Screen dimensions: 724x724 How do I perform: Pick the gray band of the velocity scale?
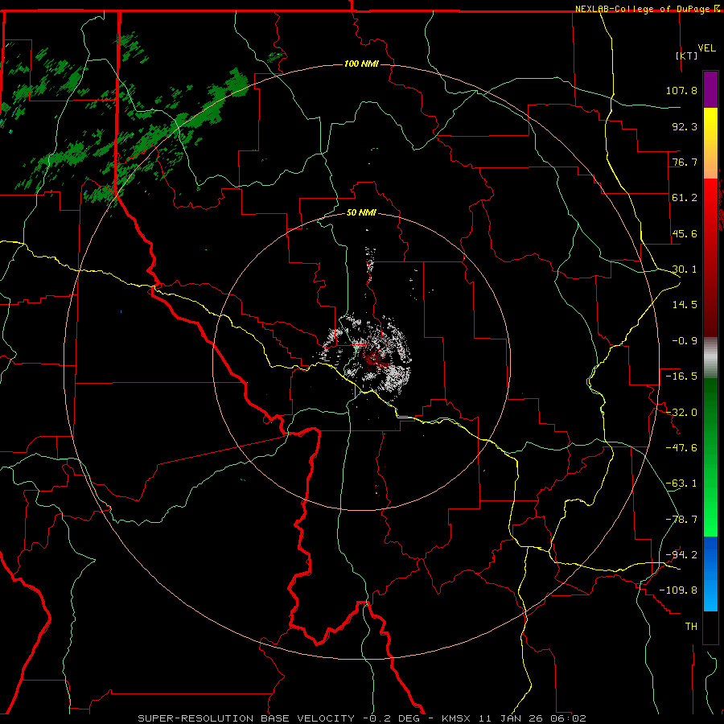tap(710, 357)
